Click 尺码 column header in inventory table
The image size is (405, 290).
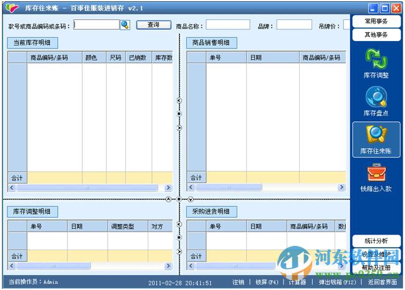[116, 57]
